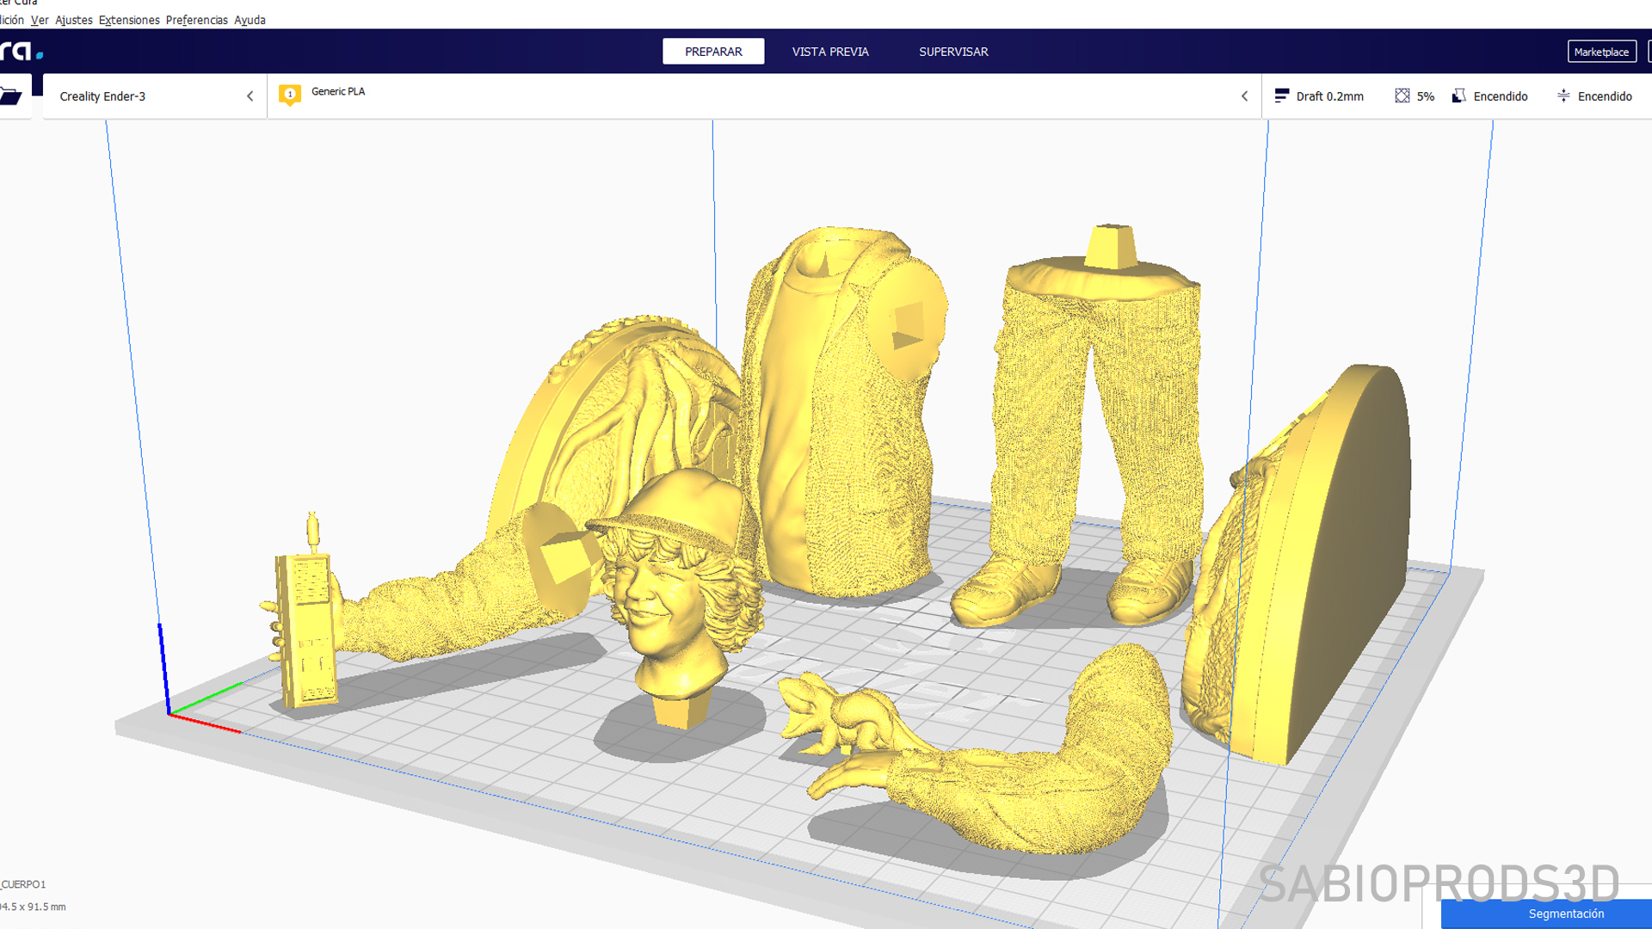This screenshot has height=929, width=1652.
Task: Open the Preferencias menu
Action: tap(196, 20)
